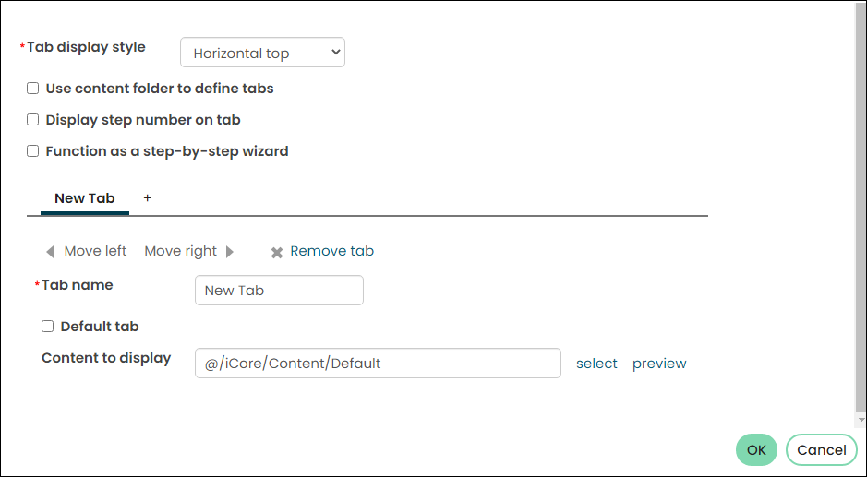Click into the Tab name field
The image size is (867, 477).
tap(279, 291)
